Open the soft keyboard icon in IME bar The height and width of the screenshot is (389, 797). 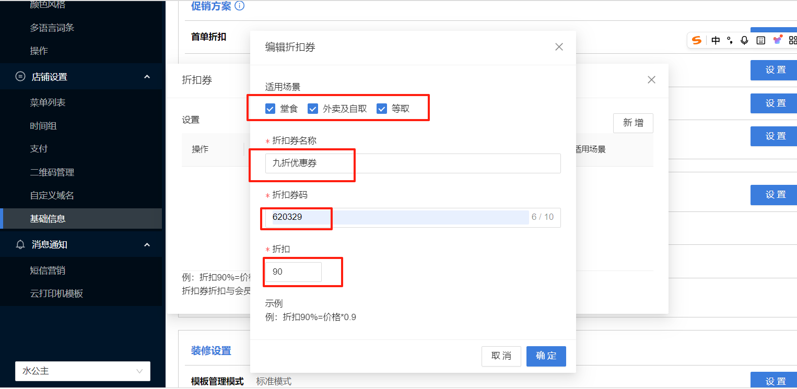(x=761, y=40)
